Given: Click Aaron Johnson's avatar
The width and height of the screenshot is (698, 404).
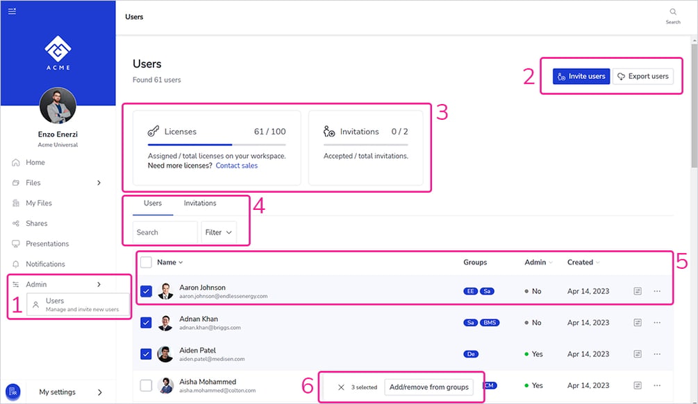Looking at the screenshot, I should pos(165,291).
